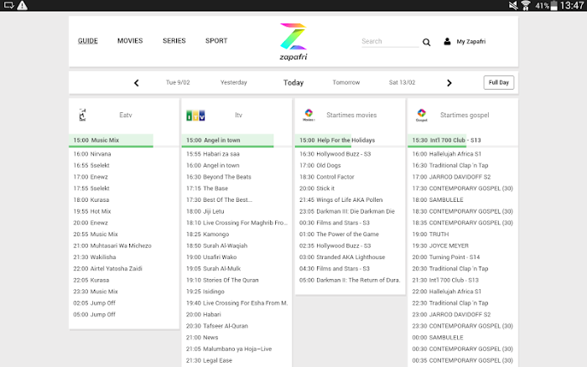Screen dimensions: 587x367
Task: Select 21:00 News on Itv
Action: (202, 338)
